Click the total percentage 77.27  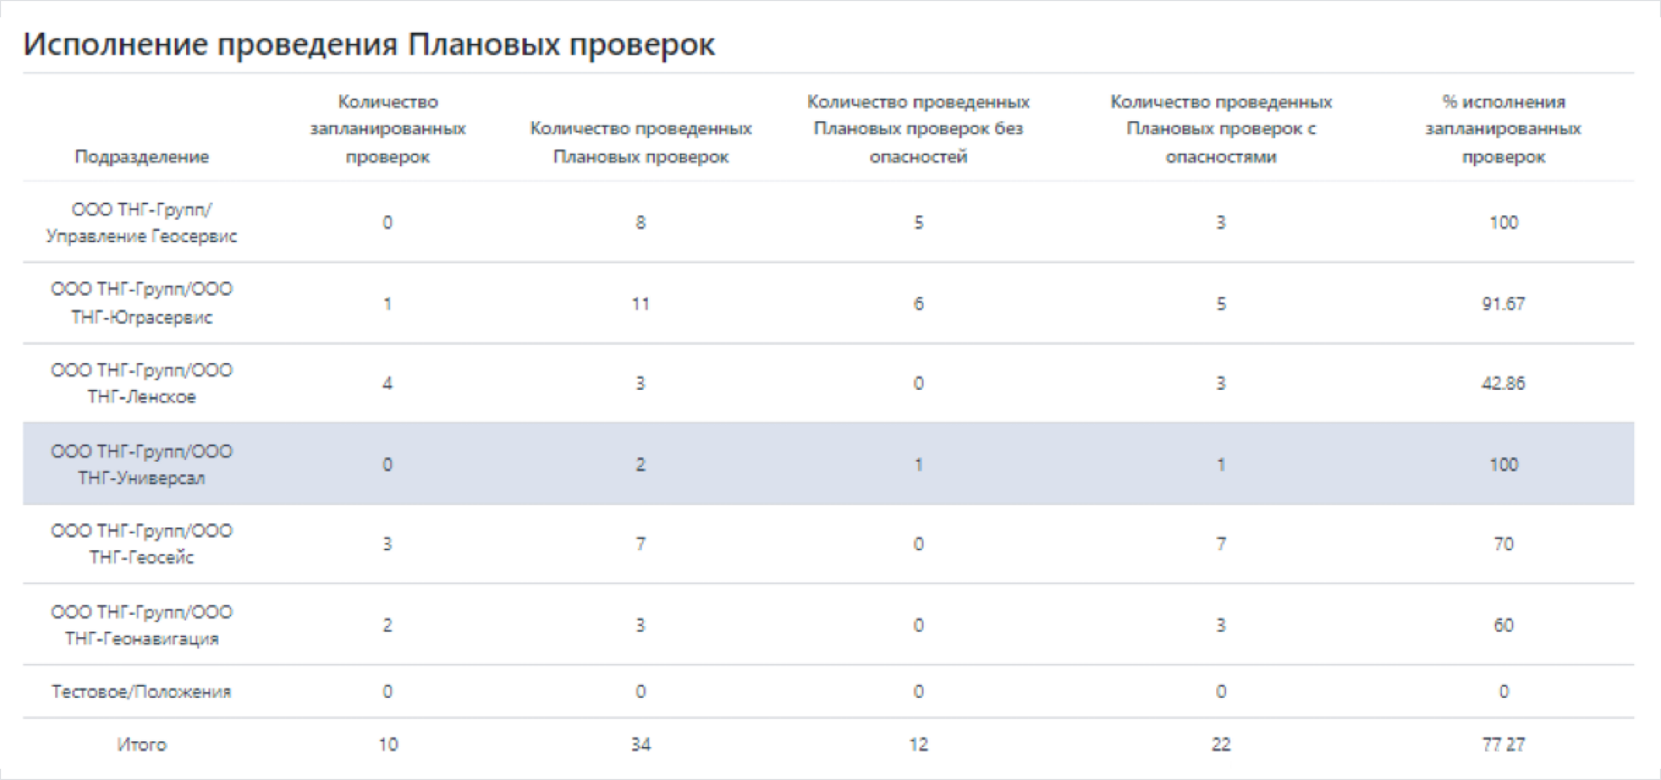(1504, 745)
